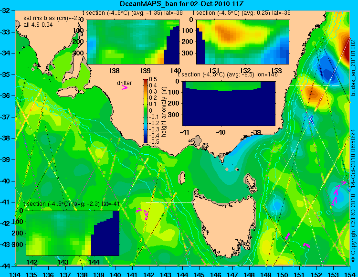Click the magenta drifter marker near 151.5E, -43
The image size is (358, 277).
[x=306, y=245]
